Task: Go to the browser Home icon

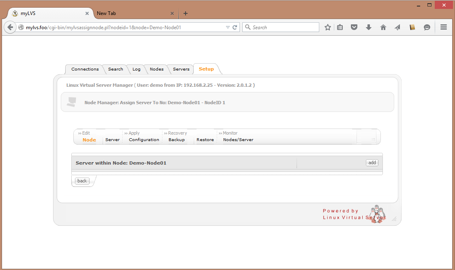Action: tap(383, 27)
